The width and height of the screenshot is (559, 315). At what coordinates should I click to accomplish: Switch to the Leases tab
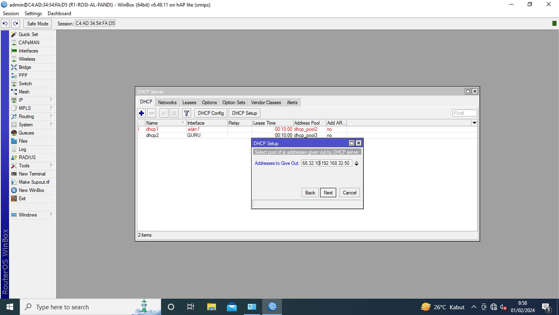189,103
